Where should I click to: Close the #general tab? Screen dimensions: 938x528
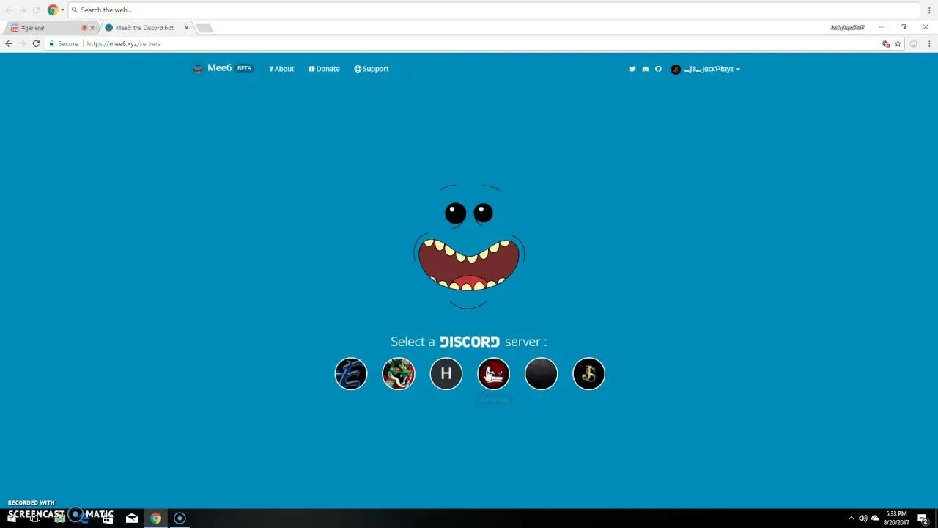(92, 28)
